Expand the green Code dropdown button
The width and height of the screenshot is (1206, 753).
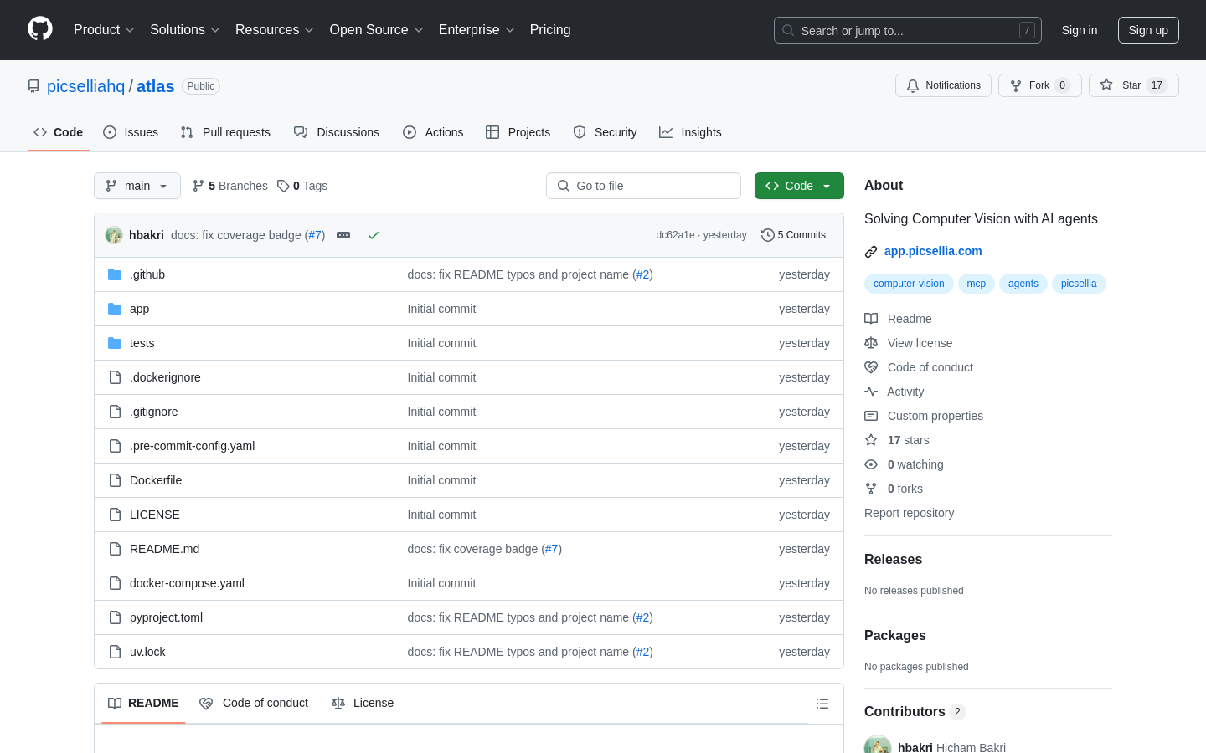coord(799,186)
